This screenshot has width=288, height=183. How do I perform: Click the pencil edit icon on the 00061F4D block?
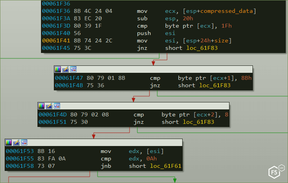tap(49, 106)
